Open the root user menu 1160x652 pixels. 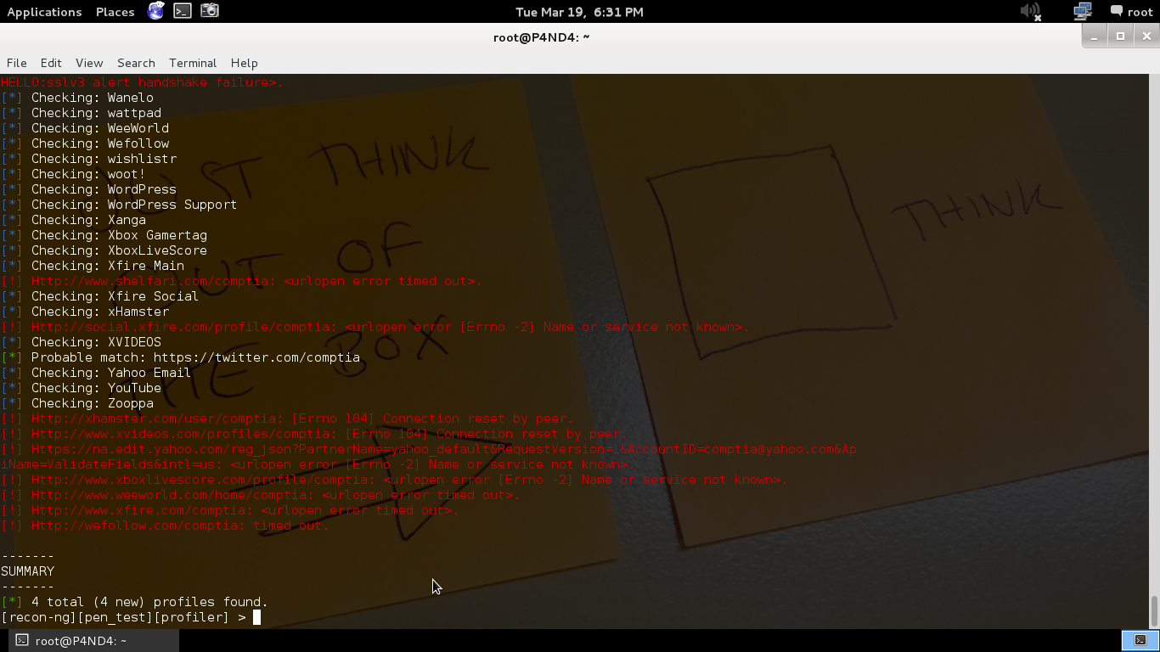[x=1140, y=12]
